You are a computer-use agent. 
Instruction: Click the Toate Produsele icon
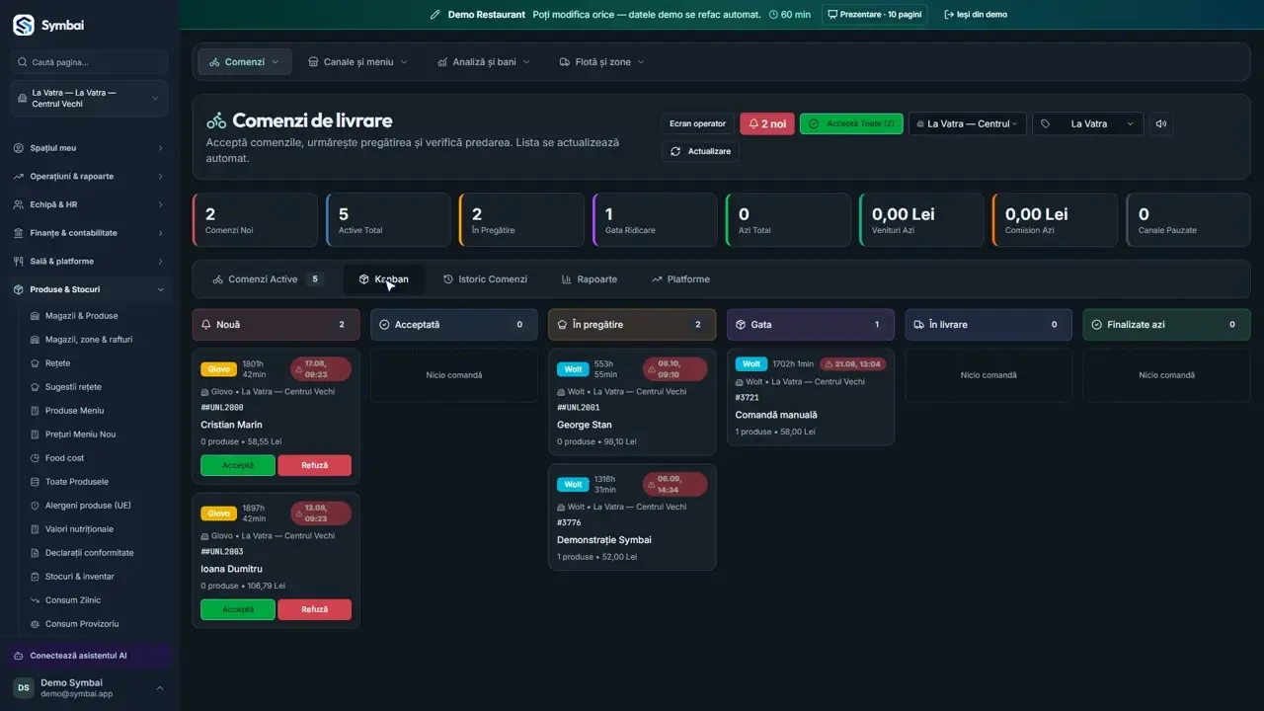point(36,482)
